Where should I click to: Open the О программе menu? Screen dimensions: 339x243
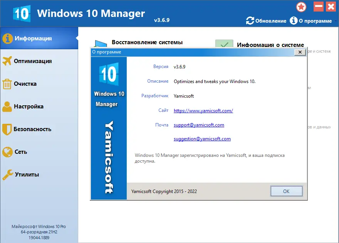pos(310,21)
